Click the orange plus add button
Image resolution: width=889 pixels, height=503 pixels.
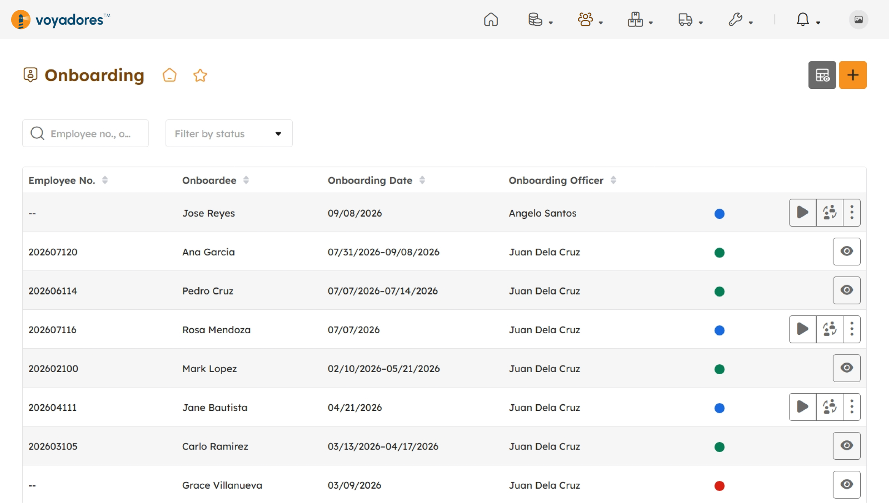click(x=853, y=75)
